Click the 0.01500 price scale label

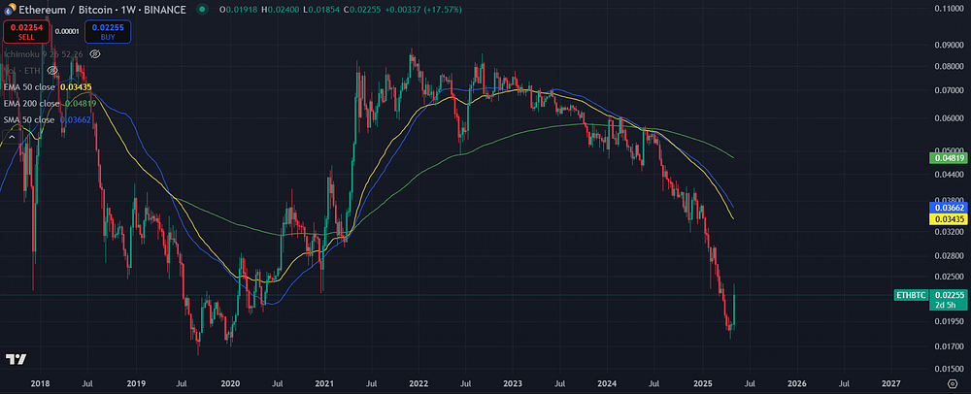pos(948,369)
